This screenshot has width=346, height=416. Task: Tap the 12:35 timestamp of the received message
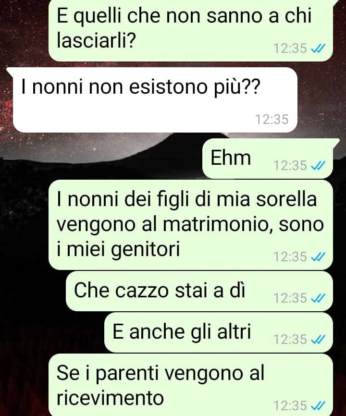272,120
